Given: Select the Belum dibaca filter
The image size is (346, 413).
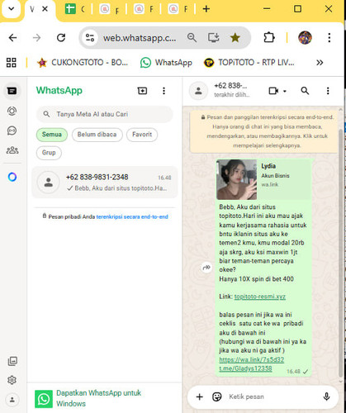Looking at the screenshot, I should pos(97,135).
